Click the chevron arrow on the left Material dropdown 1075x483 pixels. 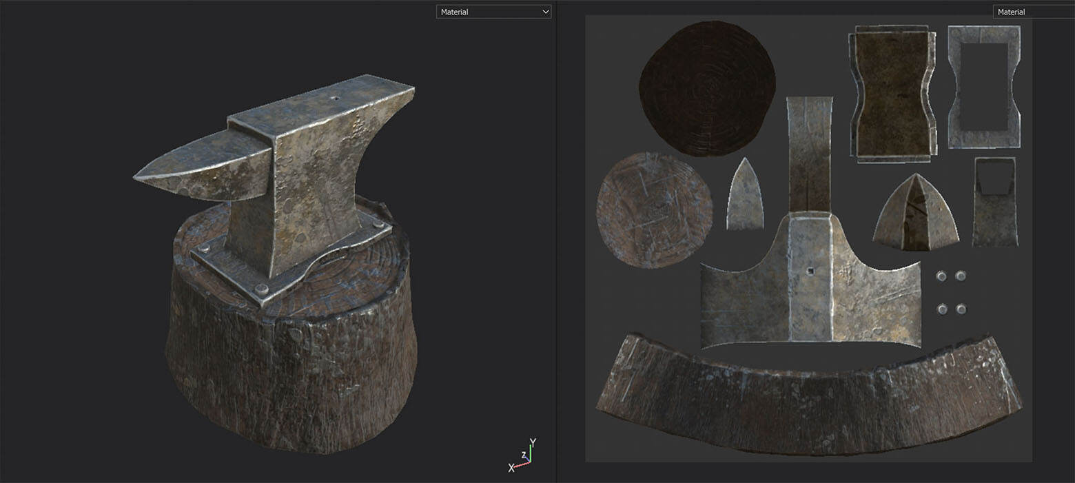[x=545, y=12]
